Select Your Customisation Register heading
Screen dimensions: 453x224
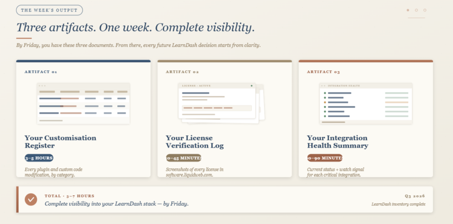pos(60,142)
